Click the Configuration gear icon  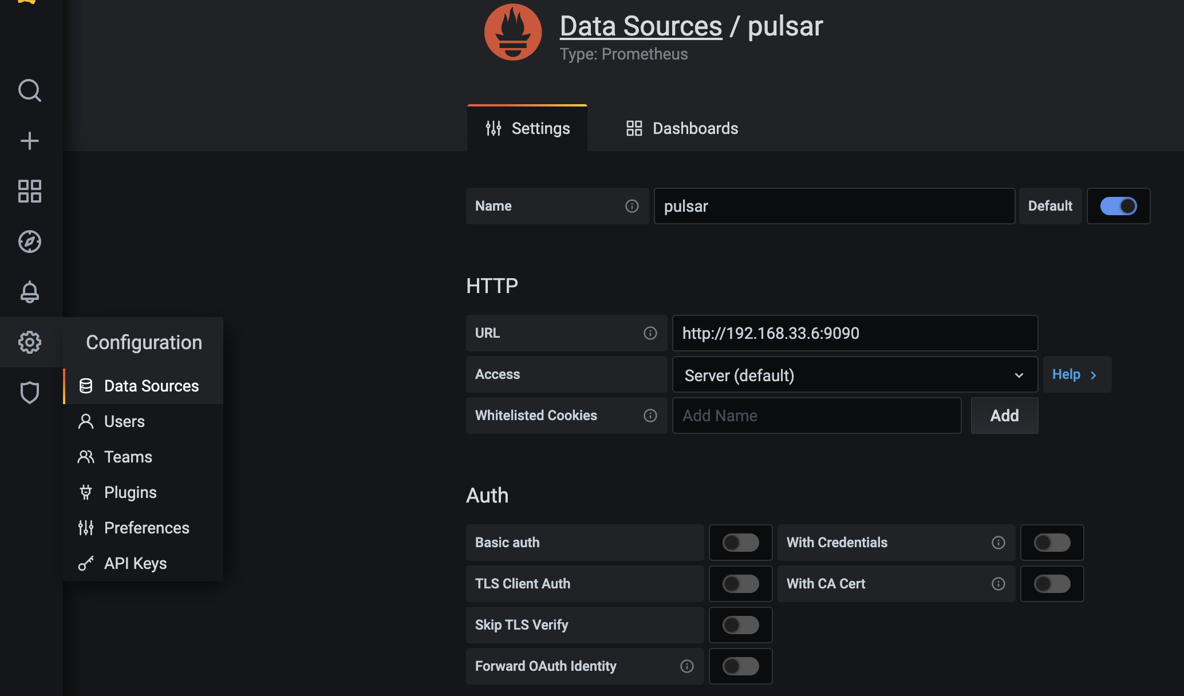30,342
